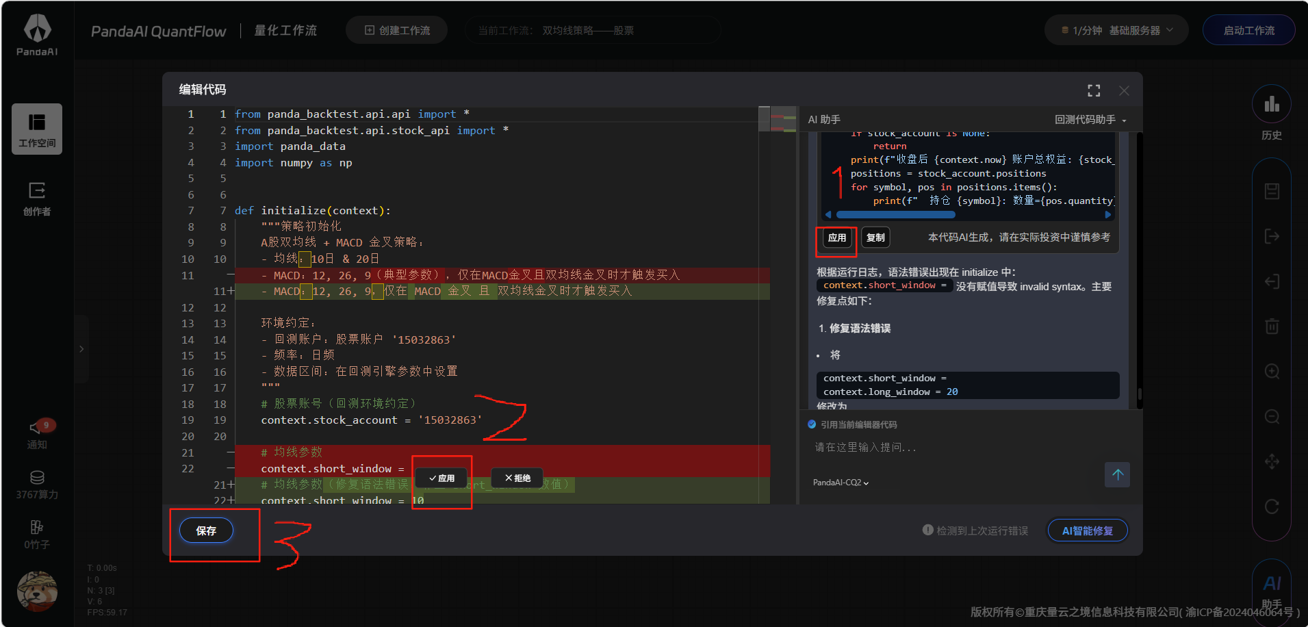Open the 1/分钟 基础服务器 server dropdown
Screen dimensions: 1308x627
[x=1116, y=31]
